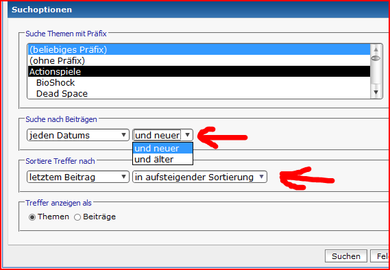Screen dimensions: 390x270
Task: Pick BioShock from the prefix list
Action: pos(199,82)
